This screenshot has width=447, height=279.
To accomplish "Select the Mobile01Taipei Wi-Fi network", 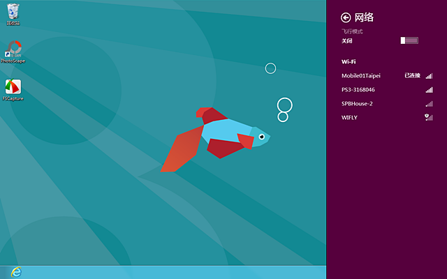I will 387,76.
